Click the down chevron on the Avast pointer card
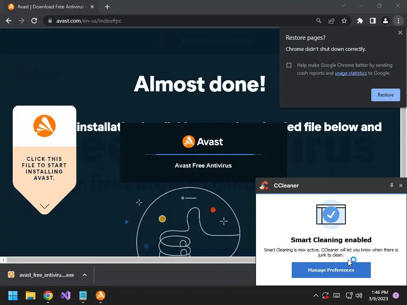Image resolution: width=407 pixels, height=305 pixels. click(45, 206)
